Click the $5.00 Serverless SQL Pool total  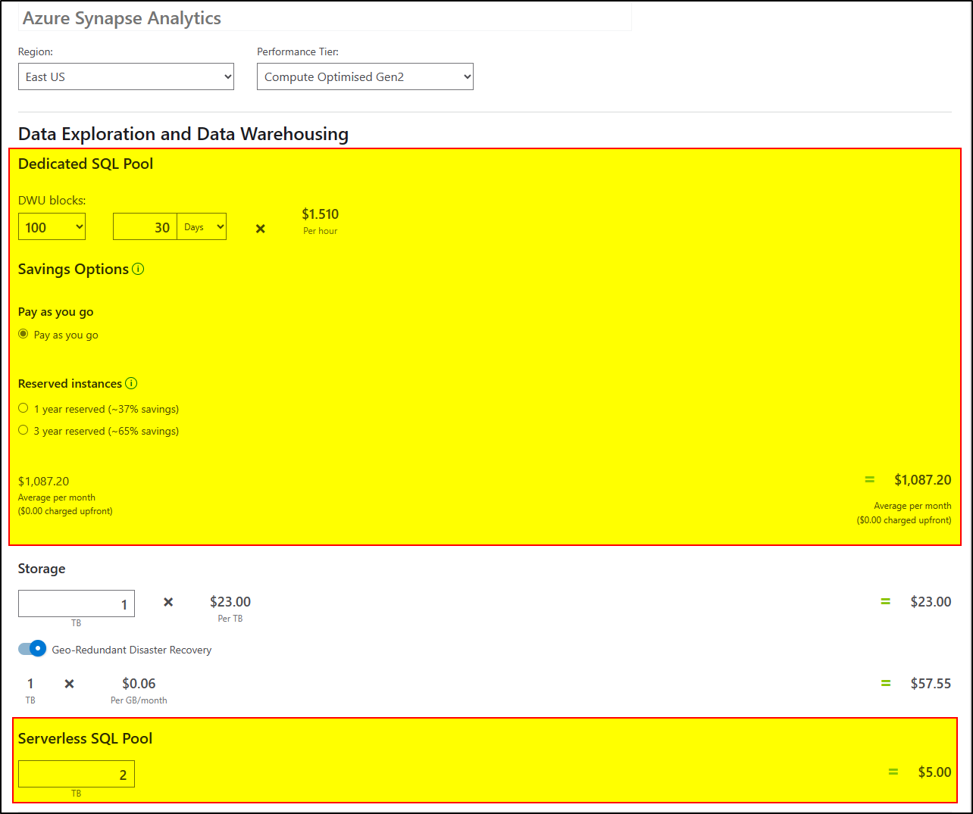(x=934, y=772)
